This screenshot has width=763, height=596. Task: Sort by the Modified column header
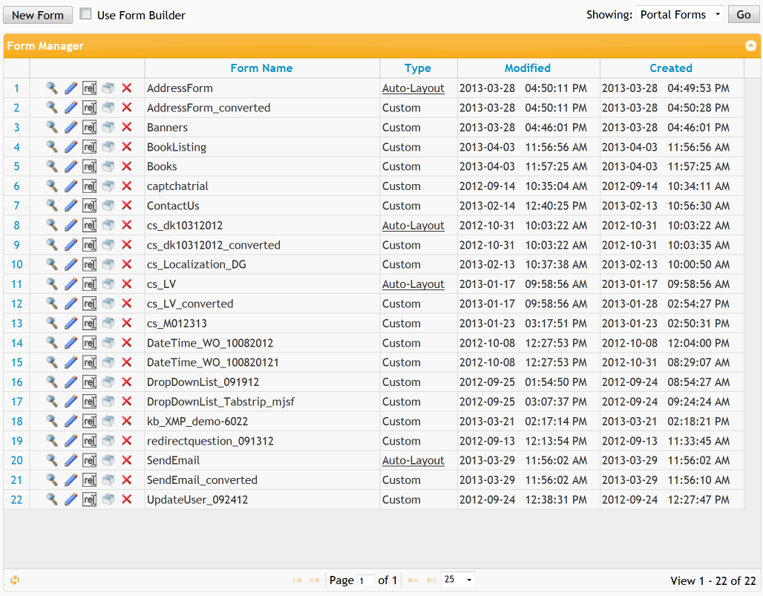point(528,68)
